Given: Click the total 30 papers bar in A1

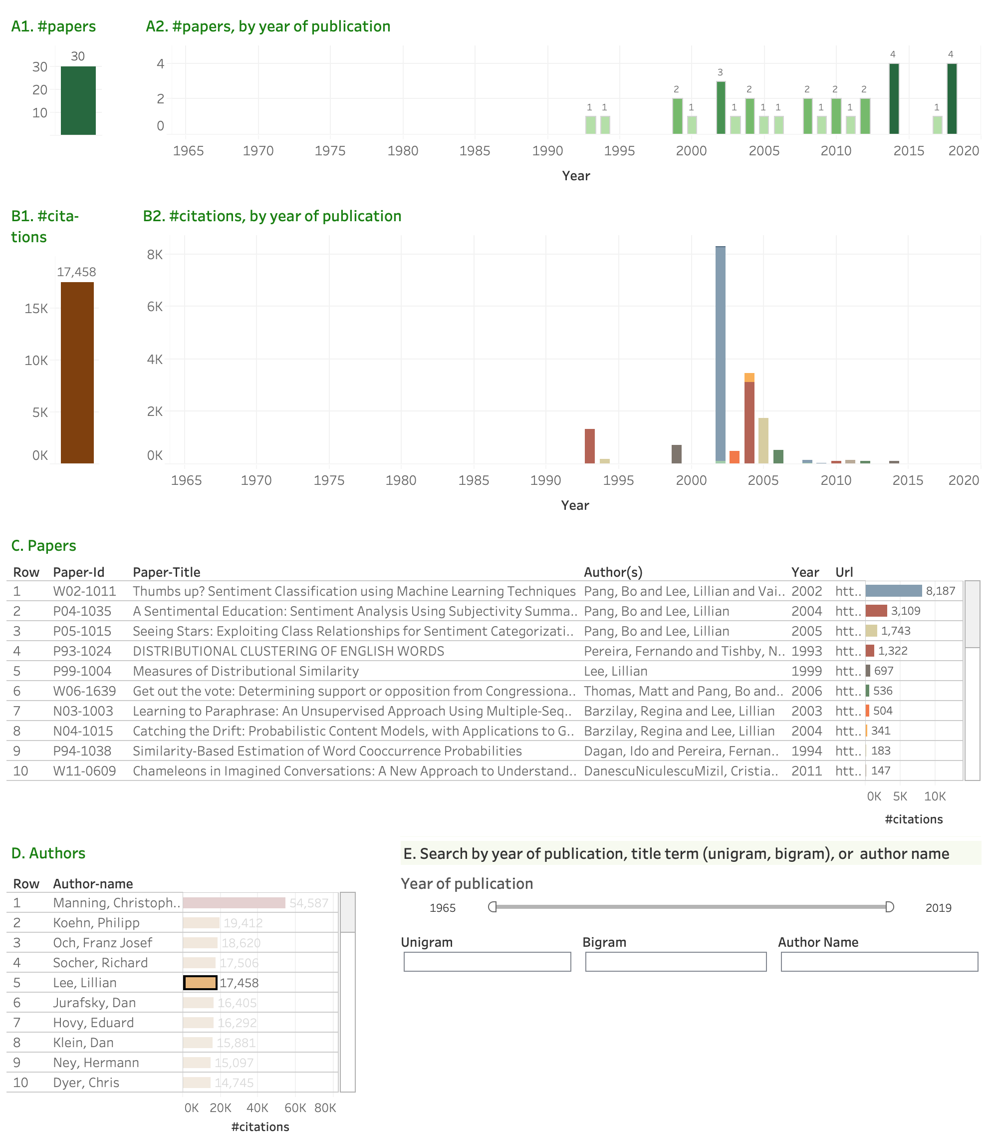Looking at the screenshot, I should (x=78, y=100).
